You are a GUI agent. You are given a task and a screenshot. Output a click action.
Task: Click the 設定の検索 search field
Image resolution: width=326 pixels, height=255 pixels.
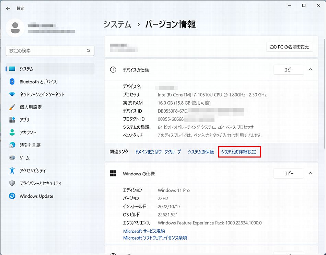(x=50, y=50)
